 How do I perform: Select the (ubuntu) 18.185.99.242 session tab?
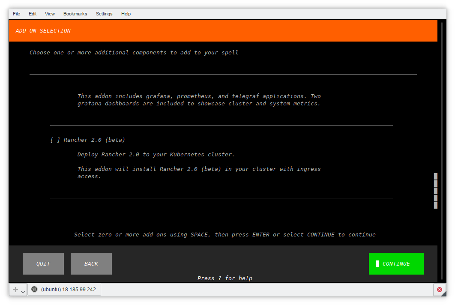coord(64,289)
